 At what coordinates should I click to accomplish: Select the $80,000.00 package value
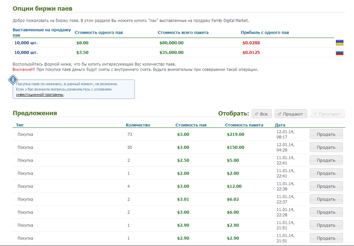tap(171, 43)
